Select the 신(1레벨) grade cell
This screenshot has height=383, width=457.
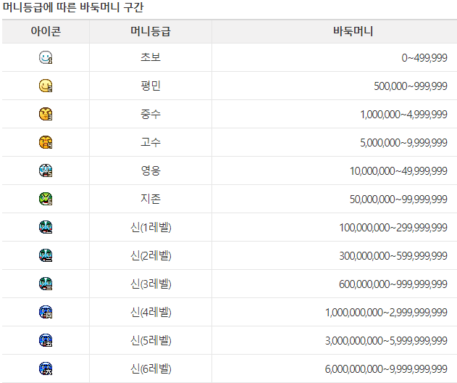(151, 228)
